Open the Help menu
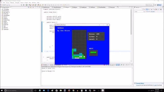This screenshot has height=92, width=164. pos(38,3)
